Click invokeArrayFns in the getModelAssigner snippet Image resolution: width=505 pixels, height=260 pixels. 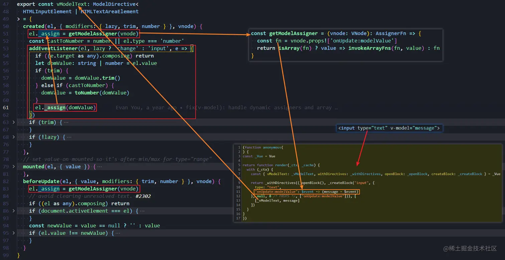click(x=369, y=48)
